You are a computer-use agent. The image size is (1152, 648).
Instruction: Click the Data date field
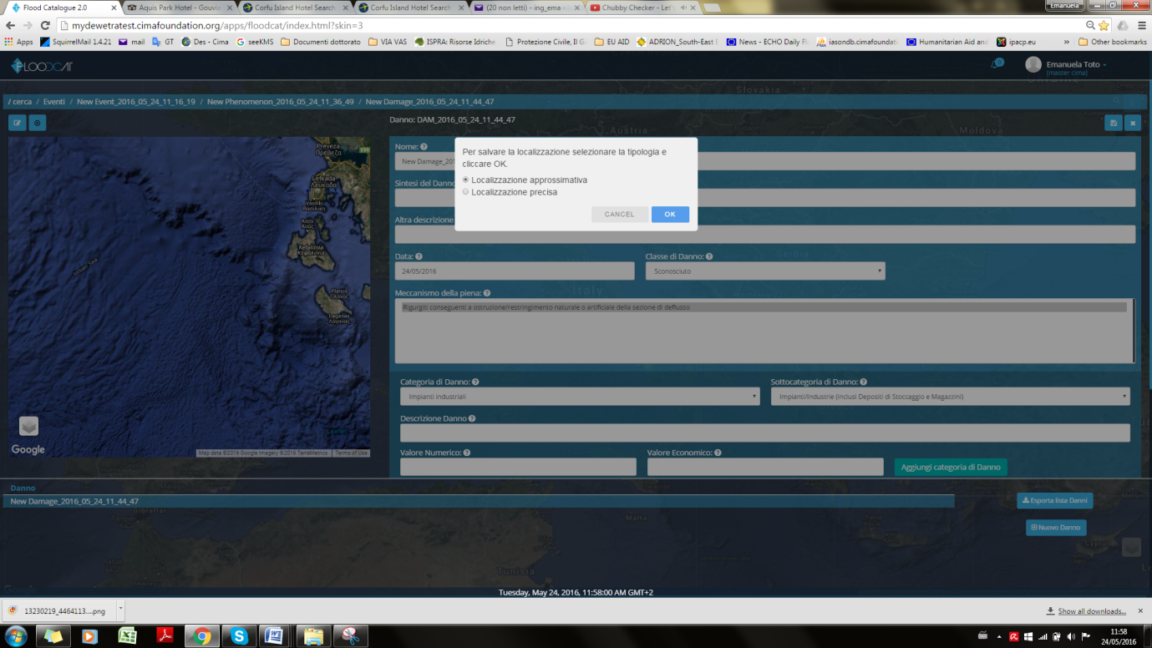coord(515,271)
